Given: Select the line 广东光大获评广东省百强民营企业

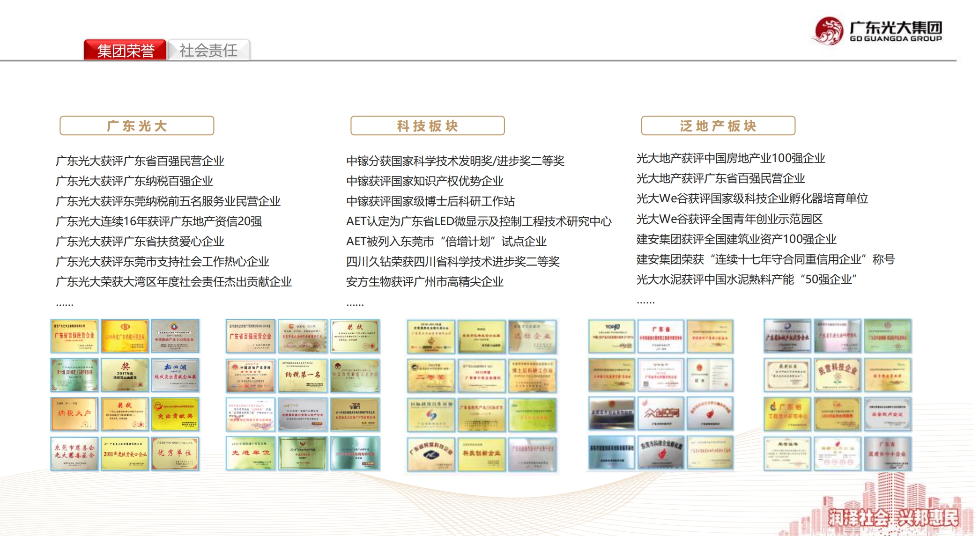Looking at the screenshot, I should tap(140, 161).
